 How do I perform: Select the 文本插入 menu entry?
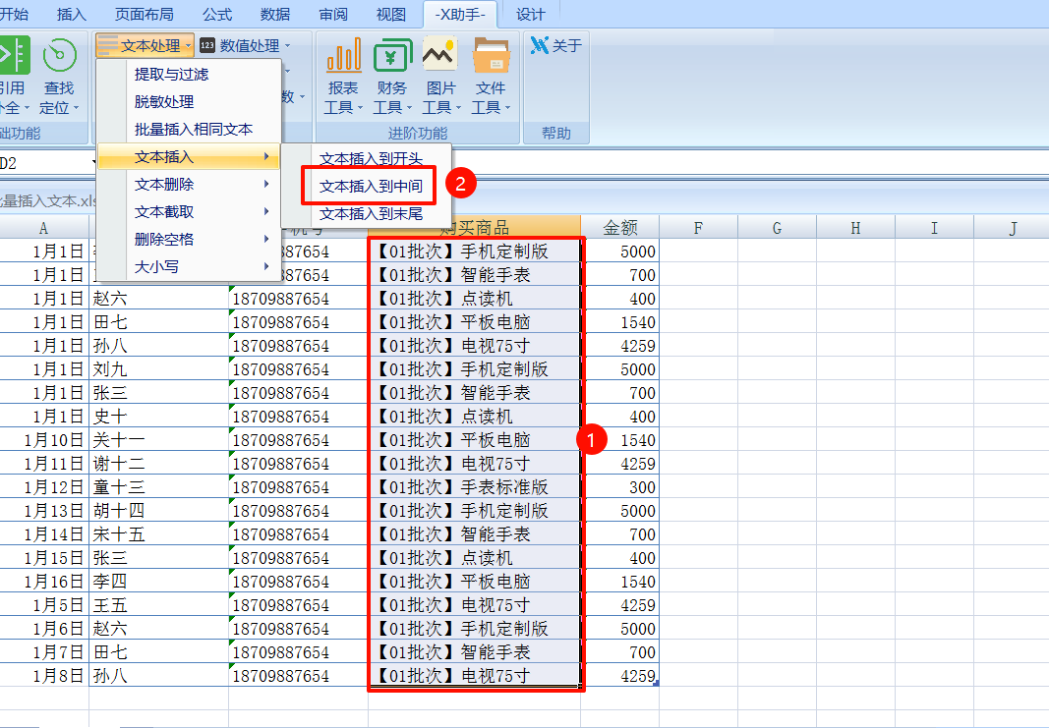[190, 156]
